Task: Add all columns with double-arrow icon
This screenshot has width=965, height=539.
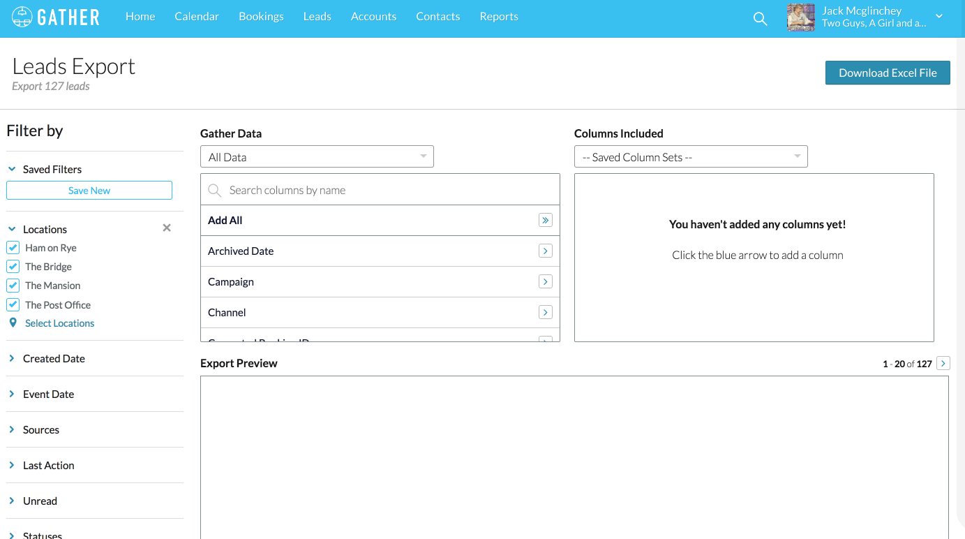Action: point(546,220)
